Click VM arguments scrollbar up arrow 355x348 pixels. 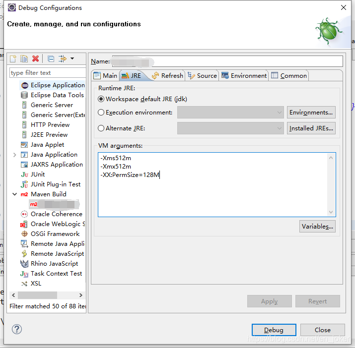331,158
